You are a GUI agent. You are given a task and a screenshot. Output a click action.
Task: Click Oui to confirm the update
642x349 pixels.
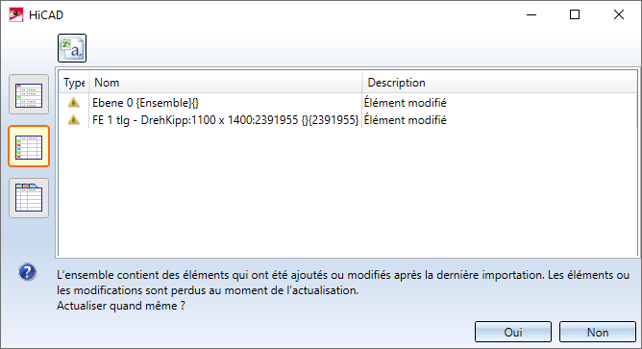(x=513, y=332)
